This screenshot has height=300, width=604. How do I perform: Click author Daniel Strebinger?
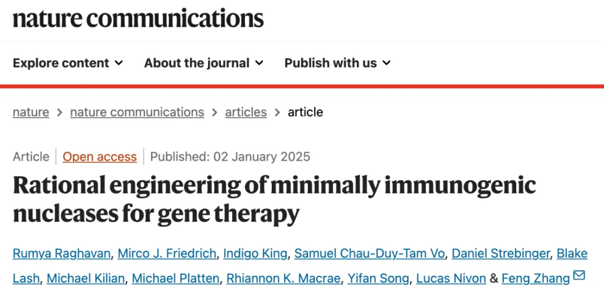[501, 254]
